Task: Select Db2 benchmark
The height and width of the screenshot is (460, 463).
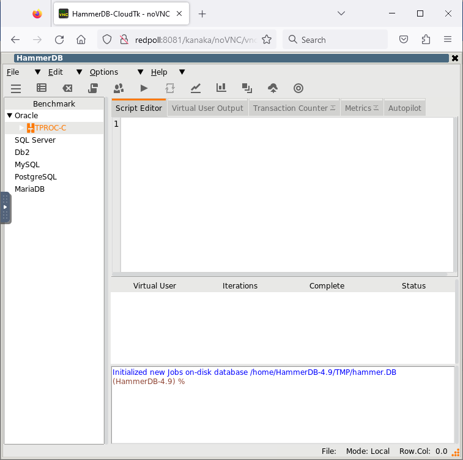Action: click(x=22, y=153)
